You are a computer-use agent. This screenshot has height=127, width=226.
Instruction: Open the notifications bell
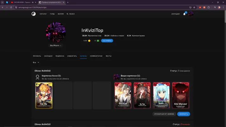[x=184, y=14]
